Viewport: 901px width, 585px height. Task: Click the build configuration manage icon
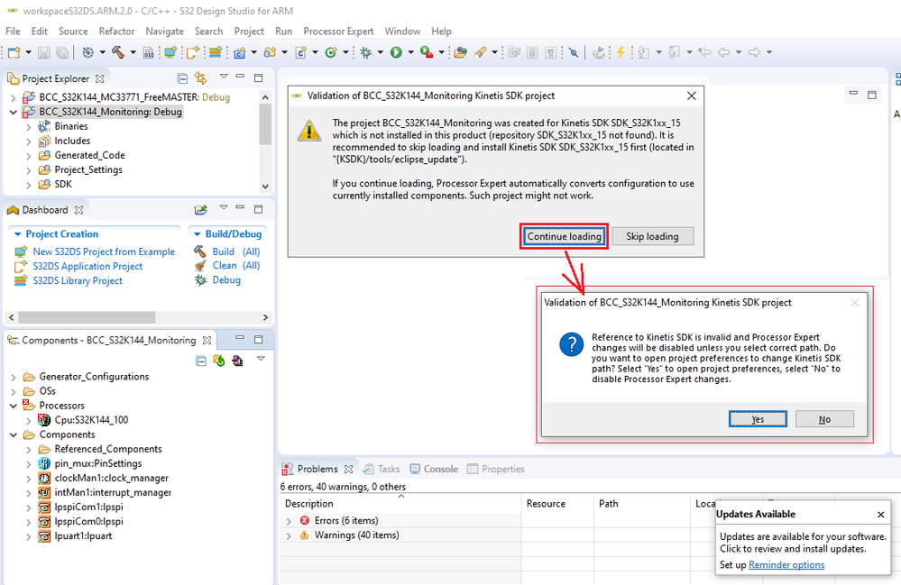coord(87,52)
